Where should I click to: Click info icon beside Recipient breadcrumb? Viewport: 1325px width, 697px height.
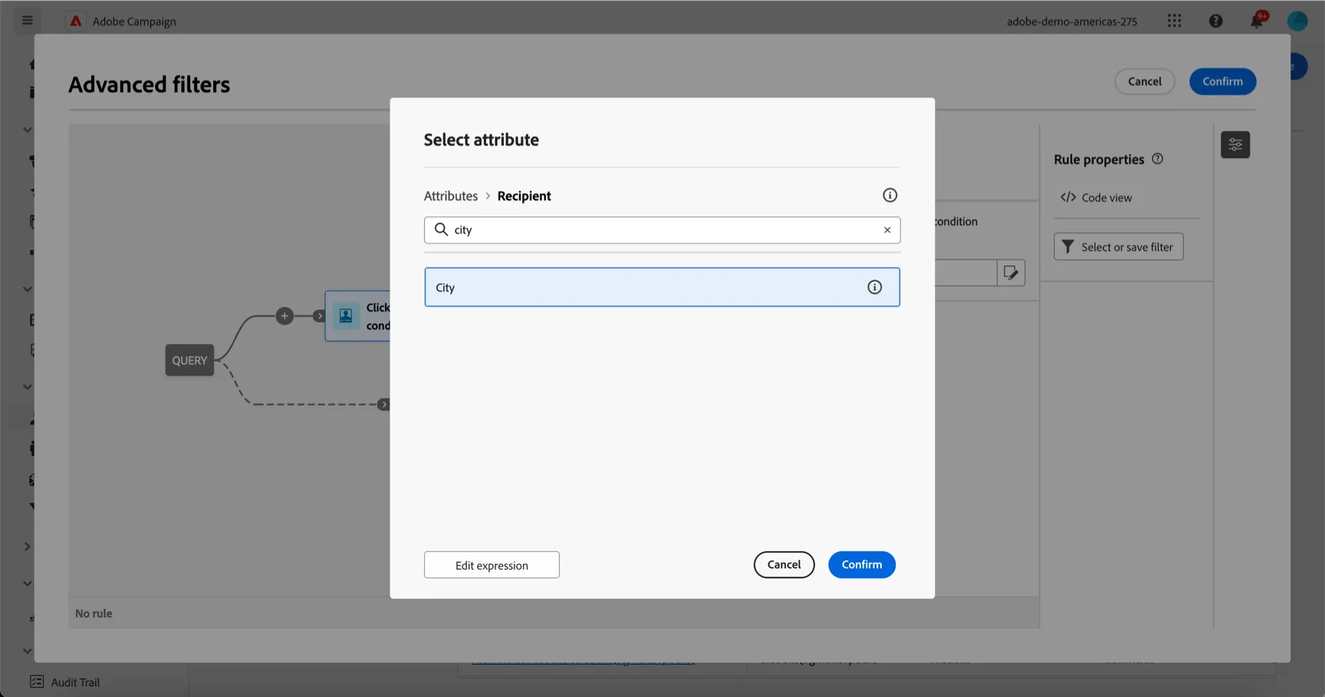tap(889, 196)
